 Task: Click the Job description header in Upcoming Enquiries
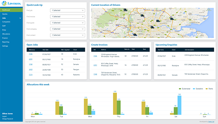point(189,50)
